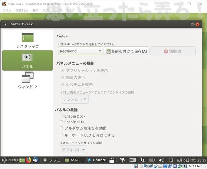Open battery indicator in panel

(152, 160)
